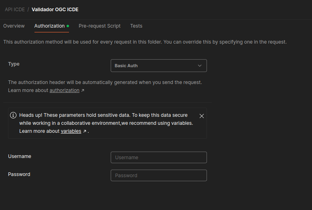
Task: Follow the variables help link
Action: pos(71,131)
